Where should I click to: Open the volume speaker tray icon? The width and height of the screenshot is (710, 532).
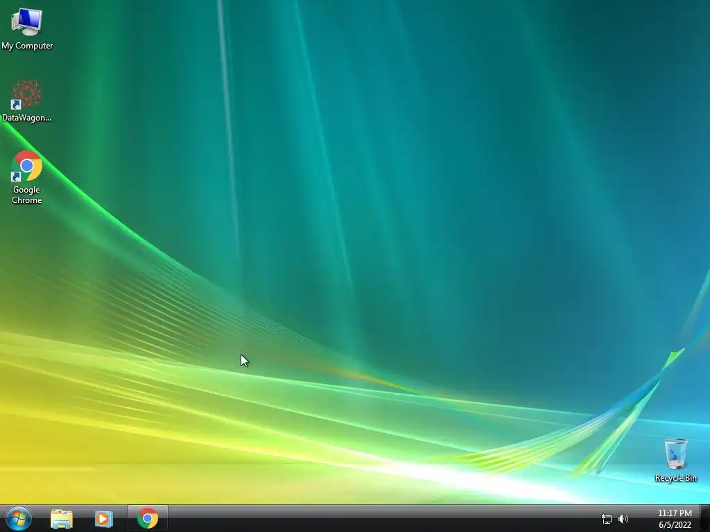[623, 519]
